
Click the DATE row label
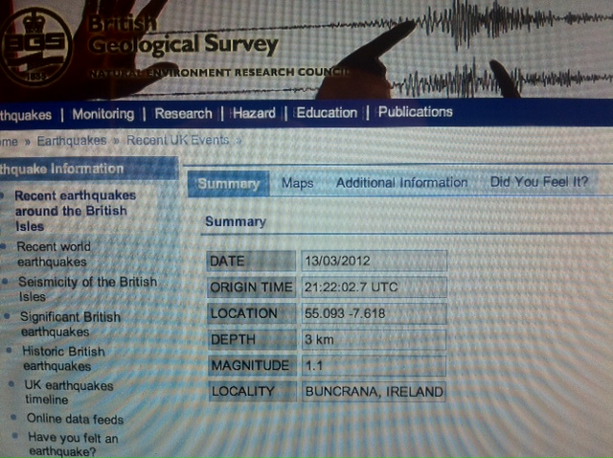pyautogui.click(x=251, y=261)
